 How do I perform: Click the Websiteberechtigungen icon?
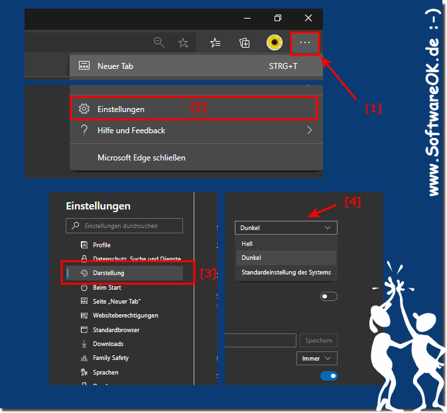[84, 316]
